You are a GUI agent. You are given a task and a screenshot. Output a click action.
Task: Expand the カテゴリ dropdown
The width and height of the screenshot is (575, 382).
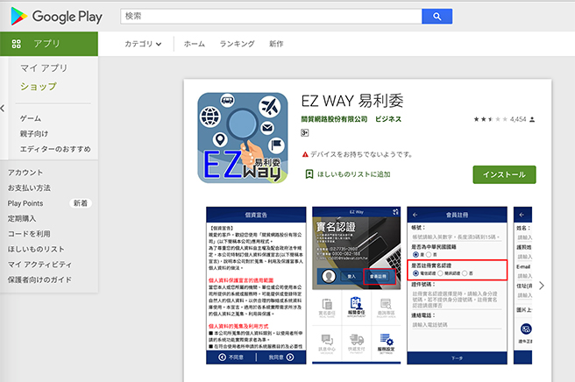click(x=143, y=44)
